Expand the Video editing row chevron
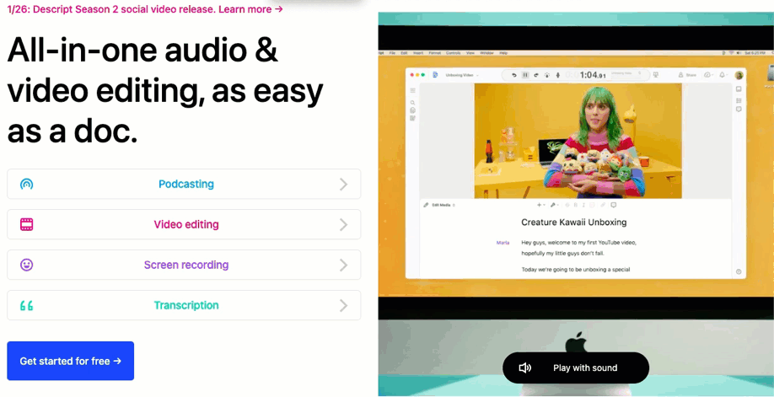 pos(343,225)
